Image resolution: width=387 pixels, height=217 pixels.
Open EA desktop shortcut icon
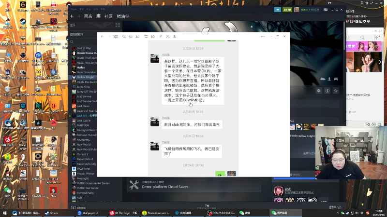pos(54,124)
